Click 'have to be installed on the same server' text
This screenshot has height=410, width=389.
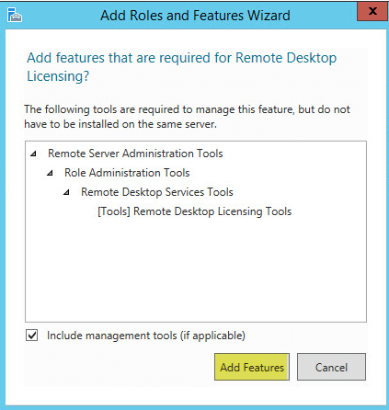click(120, 124)
